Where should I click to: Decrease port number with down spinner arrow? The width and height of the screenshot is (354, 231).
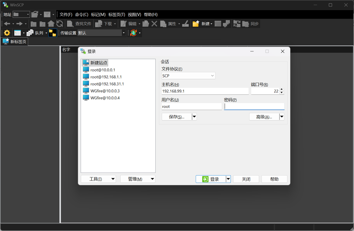[282, 93]
